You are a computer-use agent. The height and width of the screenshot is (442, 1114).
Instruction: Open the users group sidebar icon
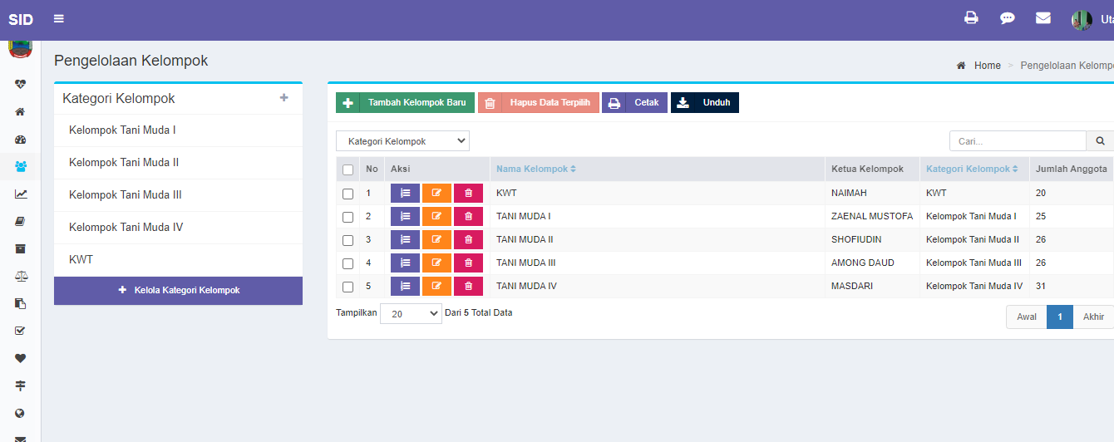21,167
